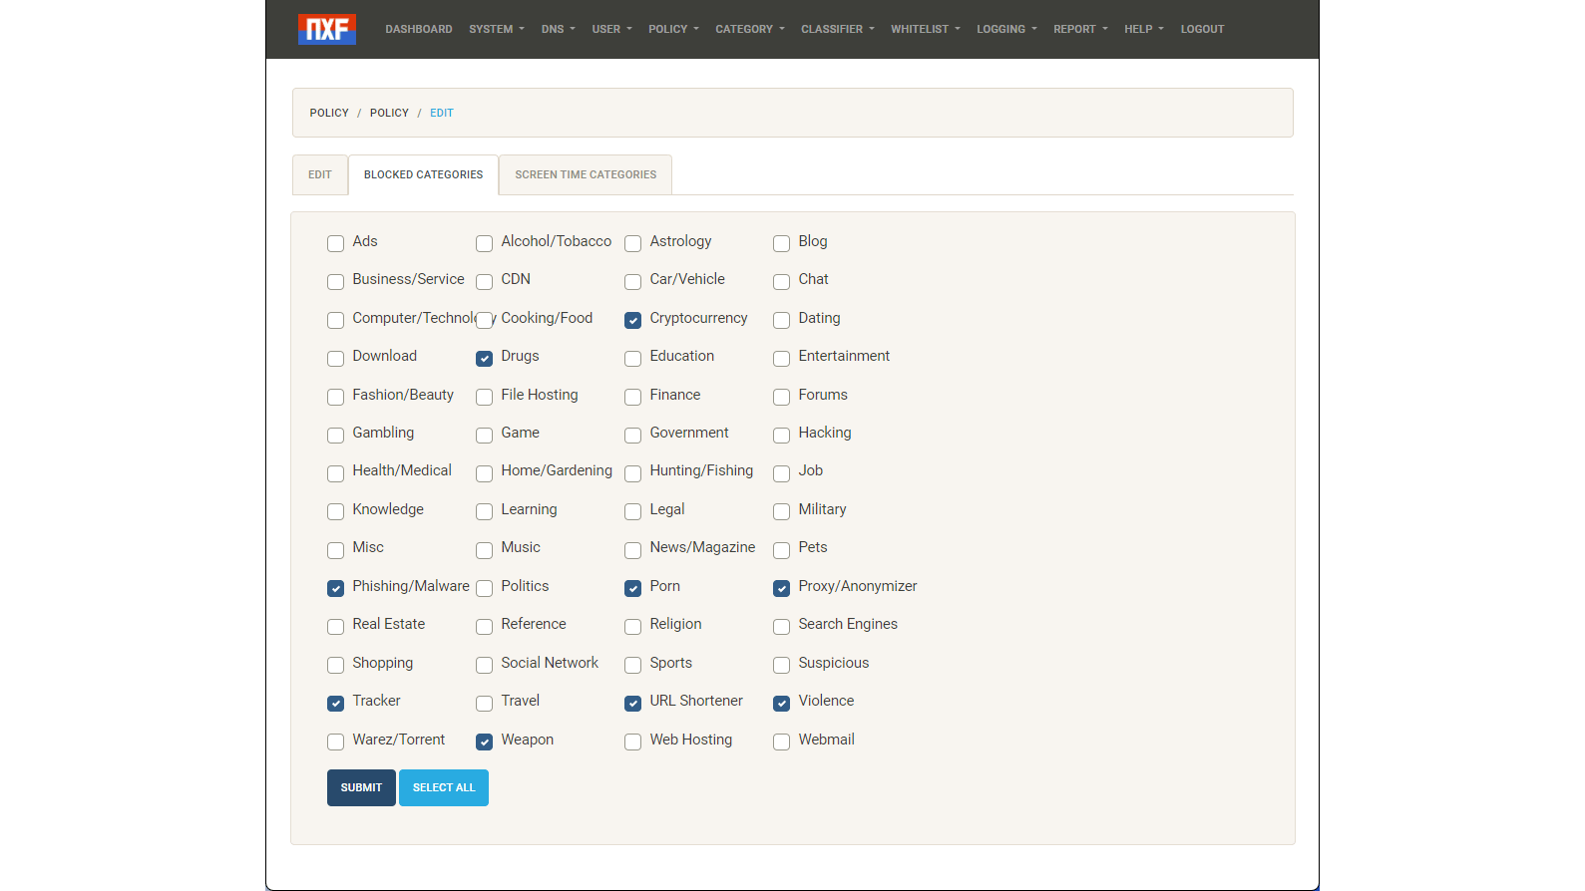Click the Select All button
The image size is (1585, 891).
pos(444,787)
